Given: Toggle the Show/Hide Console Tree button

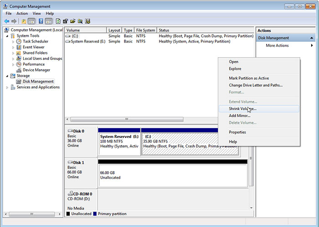Looking at the screenshot, I should pos(31,21).
